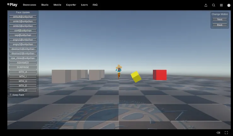Open the user profile avatar
Screen dimensions: 233x136
pyautogui.click(x=229, y=5)
